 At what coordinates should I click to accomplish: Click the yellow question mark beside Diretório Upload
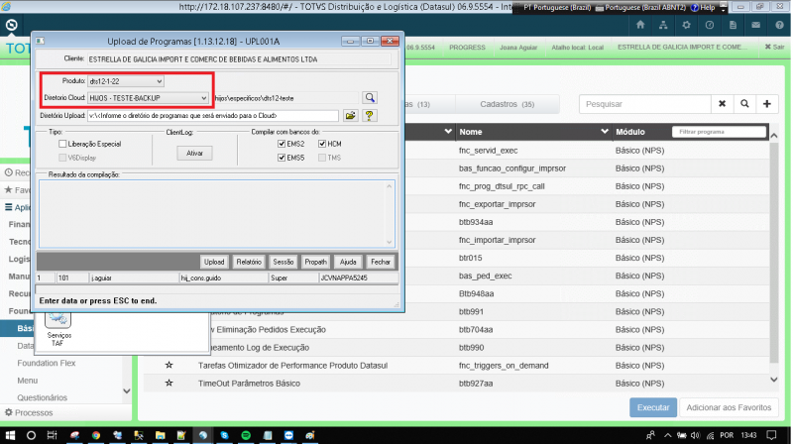click(369, 116)
